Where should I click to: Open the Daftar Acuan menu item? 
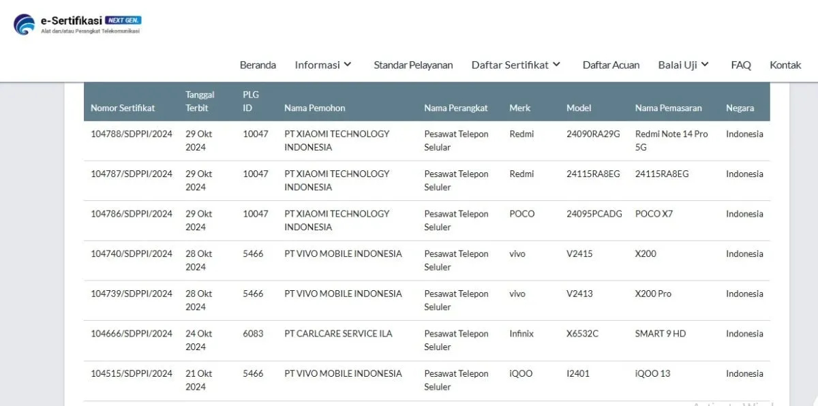pos(611,65)
